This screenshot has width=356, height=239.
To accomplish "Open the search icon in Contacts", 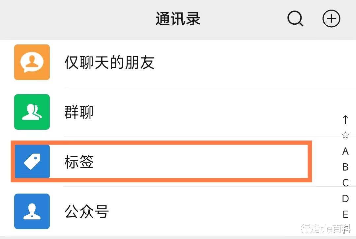I will [x=295, y=19].
